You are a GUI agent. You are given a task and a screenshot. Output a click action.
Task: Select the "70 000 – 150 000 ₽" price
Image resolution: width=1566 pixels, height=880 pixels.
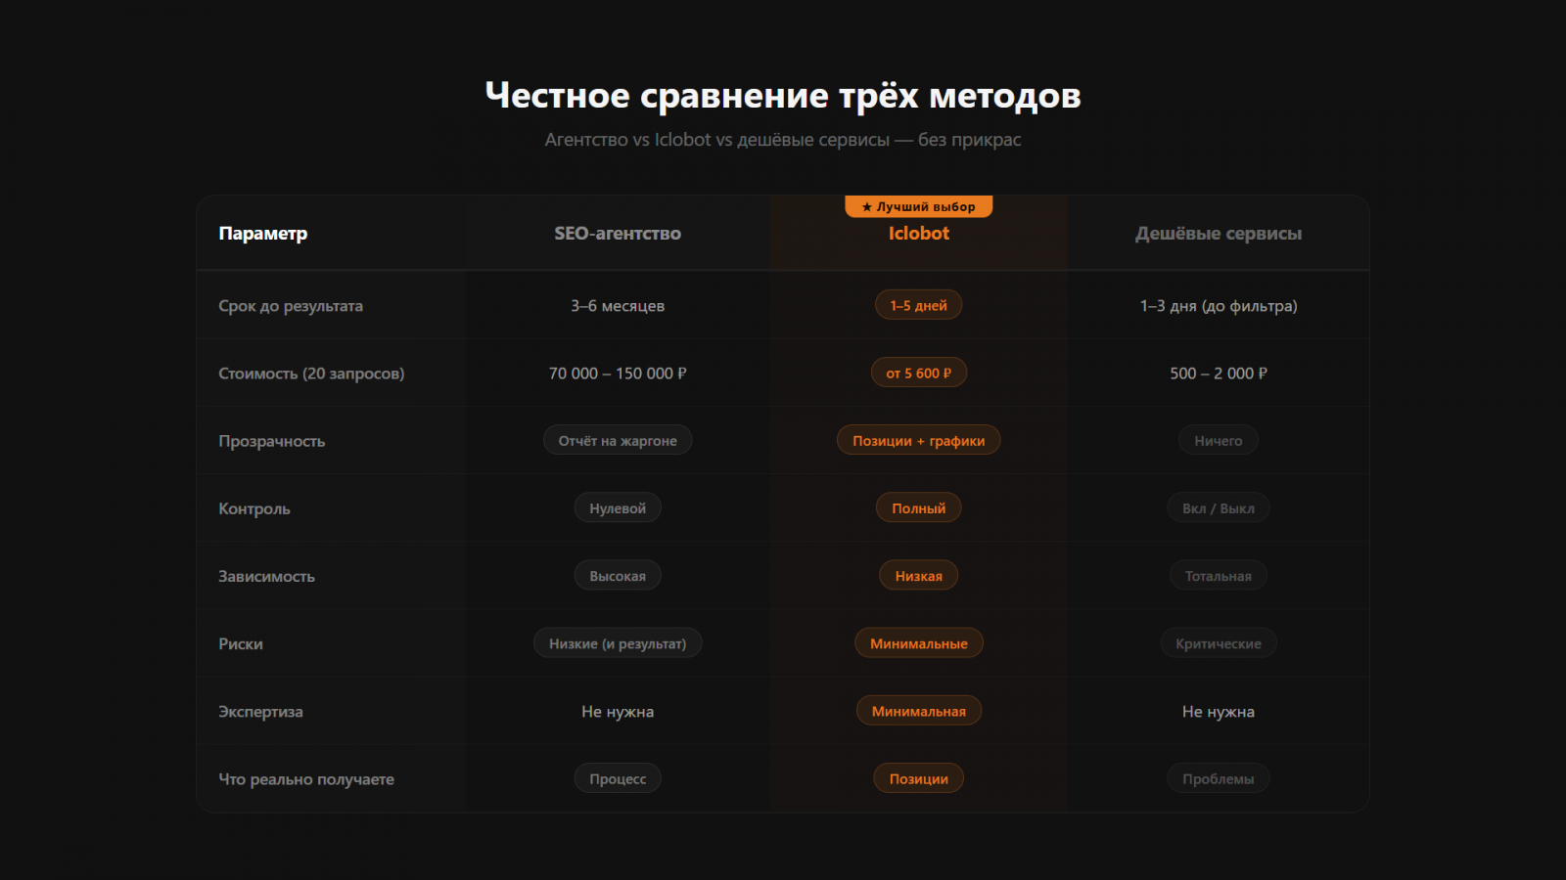618,374
